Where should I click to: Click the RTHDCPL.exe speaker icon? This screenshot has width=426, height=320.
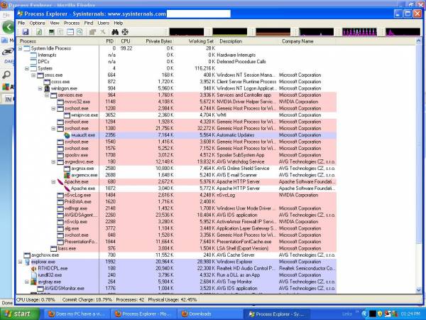click(33, 269)
